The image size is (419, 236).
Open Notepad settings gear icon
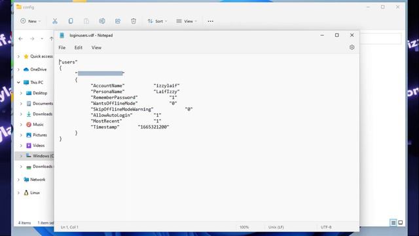tap(352, 47)
